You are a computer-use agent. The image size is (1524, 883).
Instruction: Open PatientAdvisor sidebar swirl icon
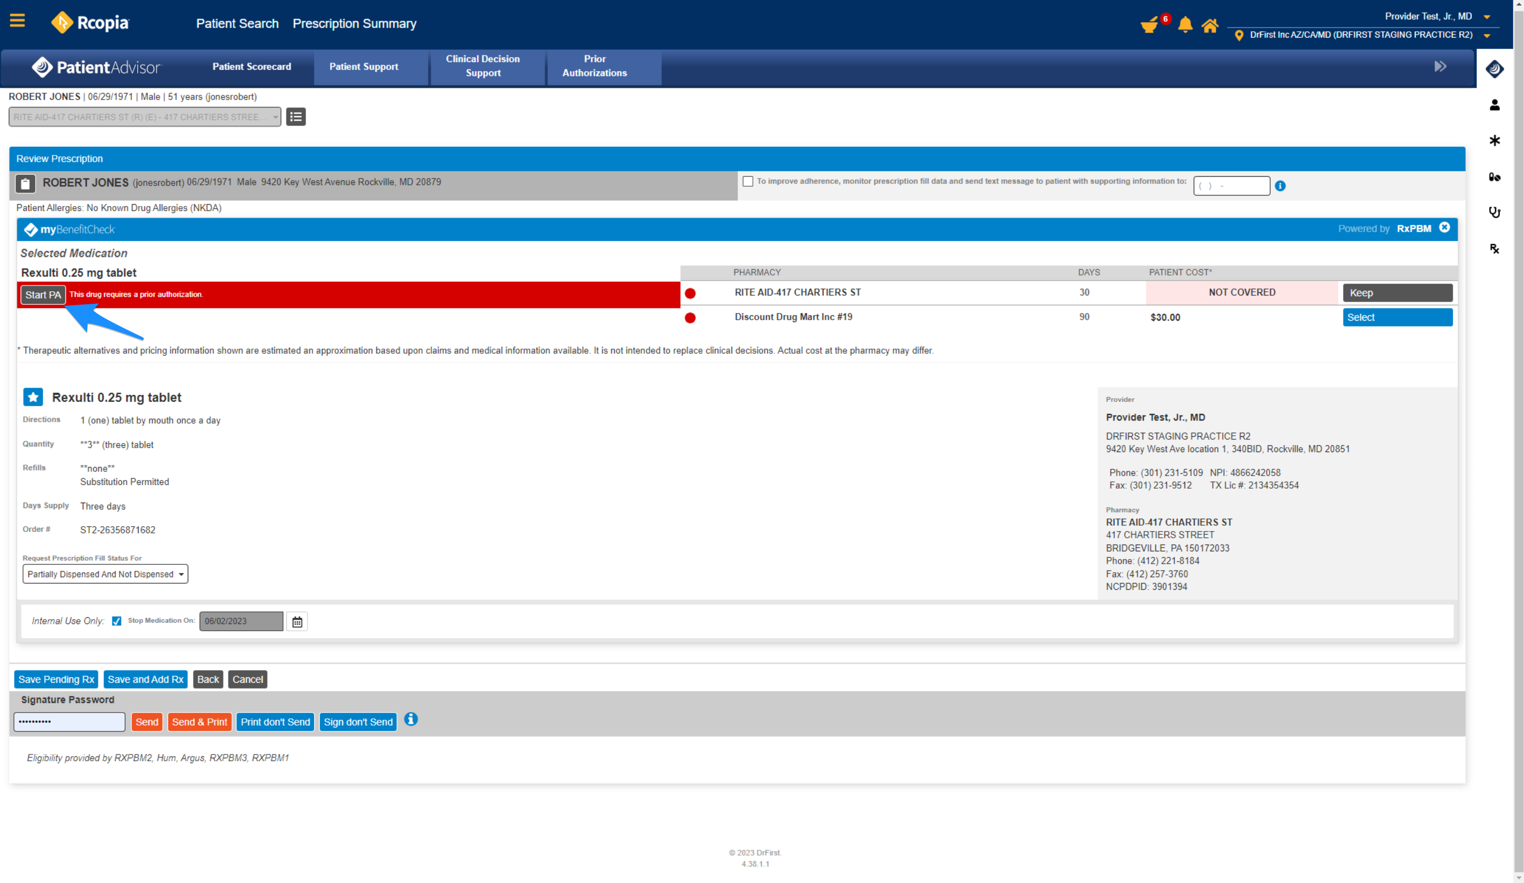[1494, 69]
